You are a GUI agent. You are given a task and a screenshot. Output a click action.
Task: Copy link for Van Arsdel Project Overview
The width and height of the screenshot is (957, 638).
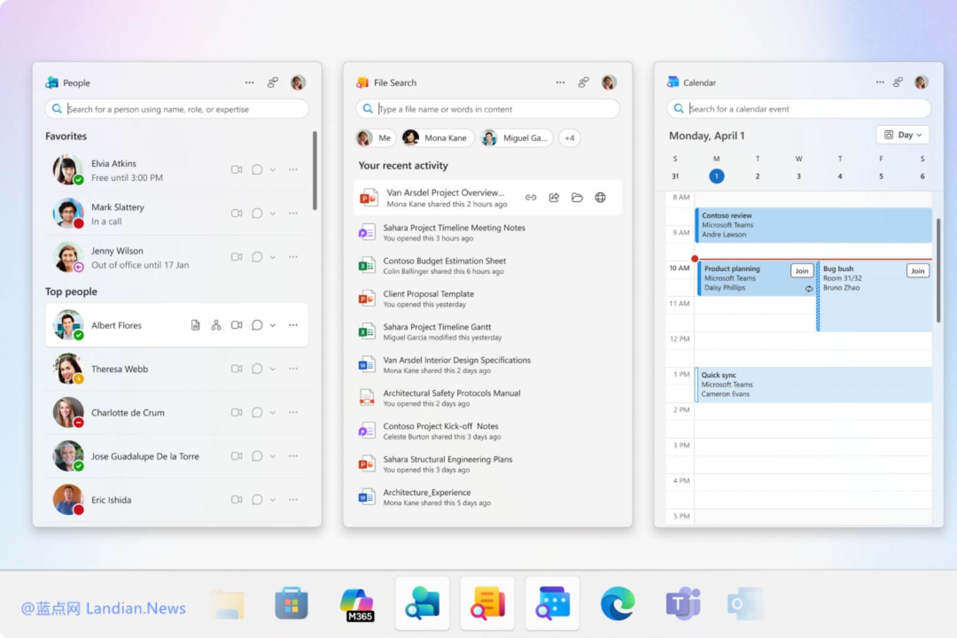coord(531,198)
